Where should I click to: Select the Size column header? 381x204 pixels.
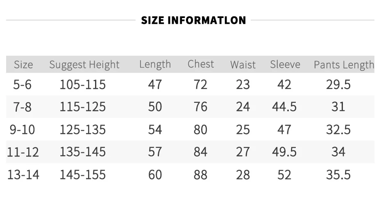pyautogui.click(x=23, y=65)
